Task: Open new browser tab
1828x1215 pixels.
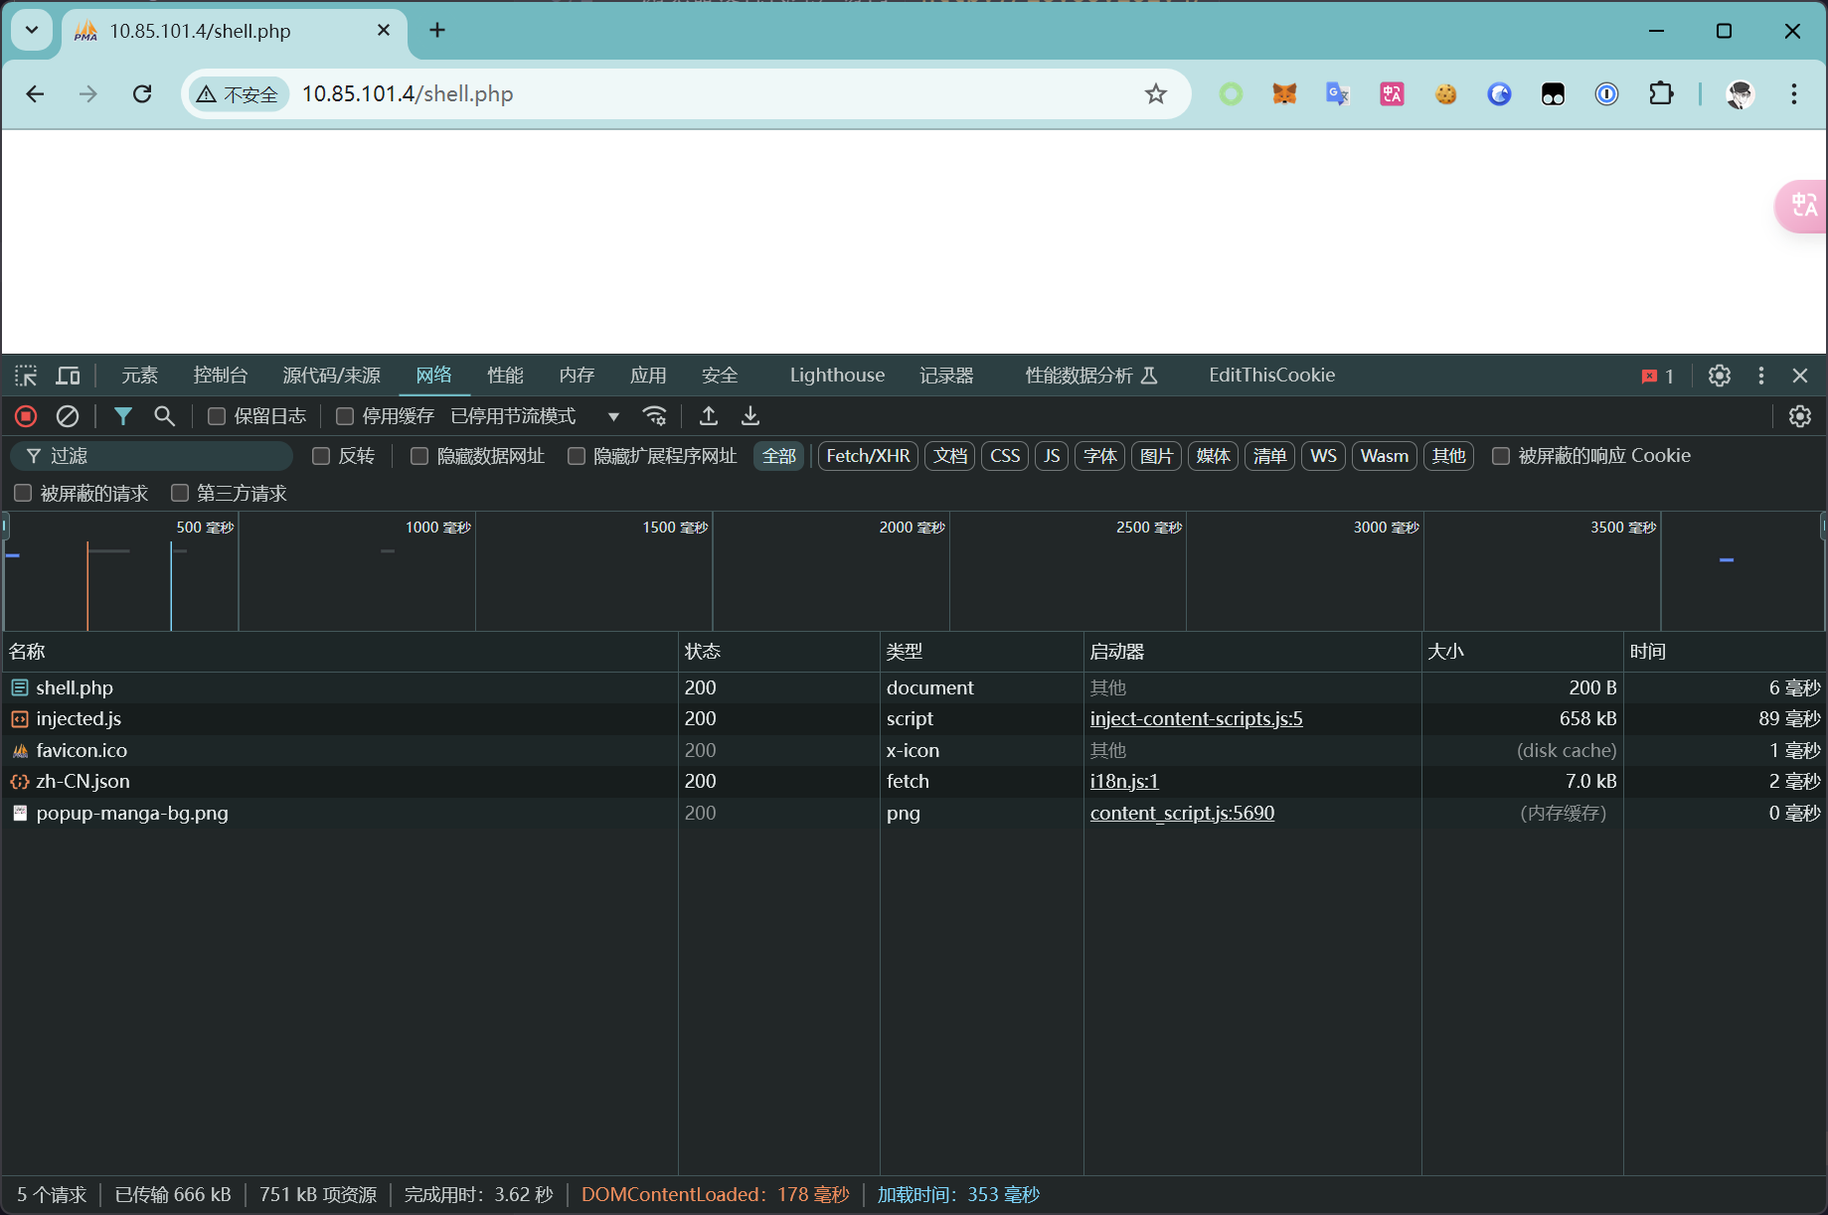Action: (x=437, y=30)
